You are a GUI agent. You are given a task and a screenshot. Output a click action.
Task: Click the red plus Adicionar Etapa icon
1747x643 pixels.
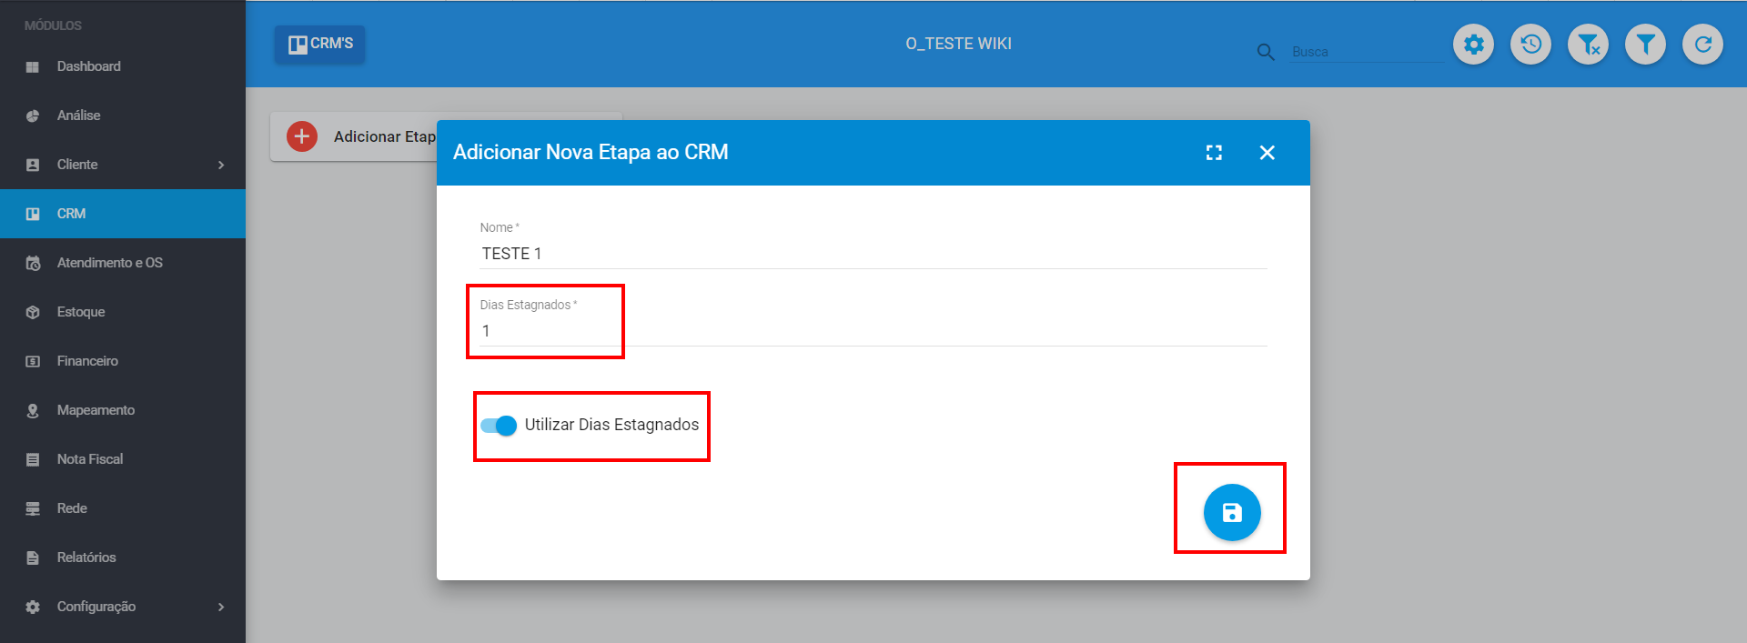(x=302, y=136)
